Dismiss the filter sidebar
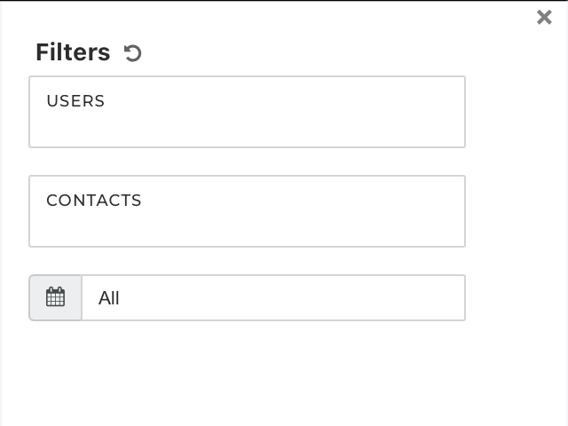 point(544,17)
